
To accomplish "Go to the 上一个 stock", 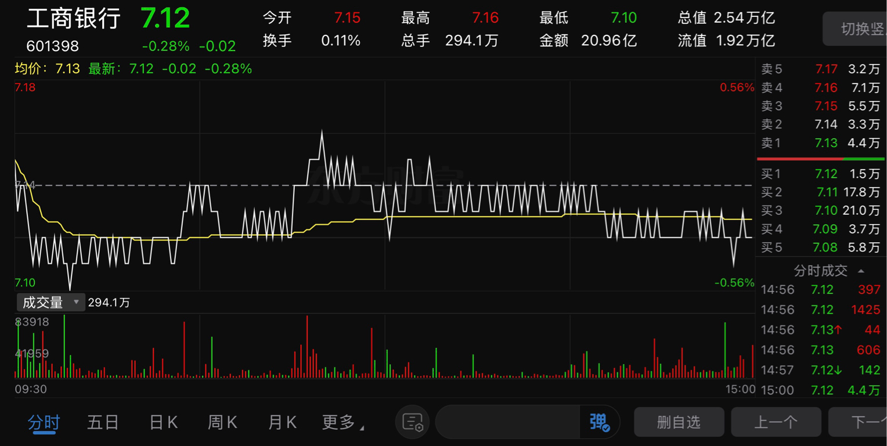I will [x=776, y=422].
